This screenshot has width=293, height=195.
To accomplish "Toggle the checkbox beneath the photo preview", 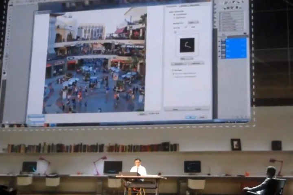I will 150,113.
